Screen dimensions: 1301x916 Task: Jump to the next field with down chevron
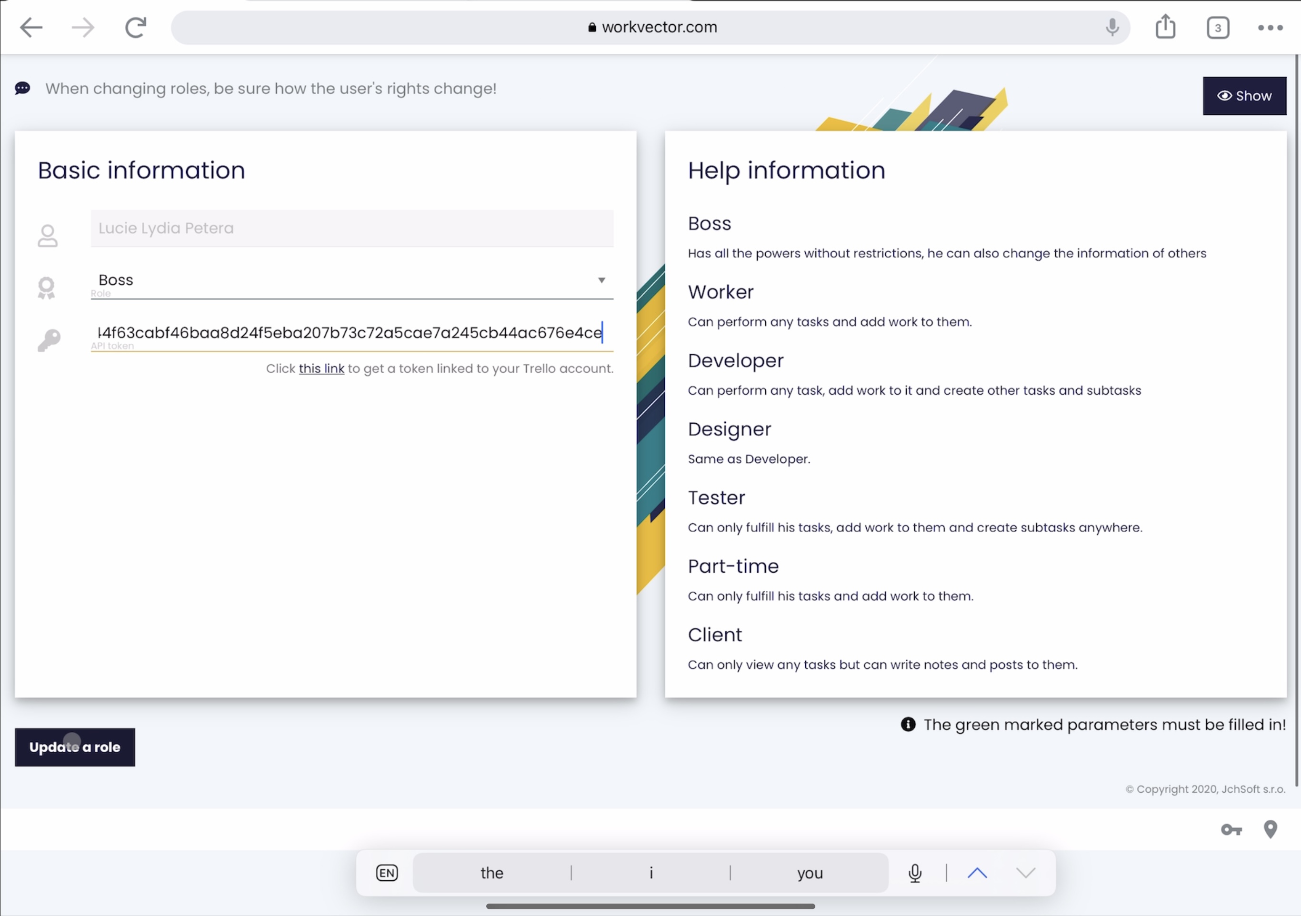(1025, 873)
